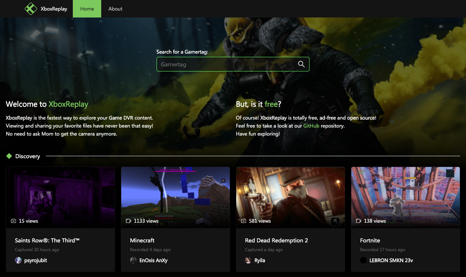Open the Red Dead Redemption 2 clip thumbnail

click(290, 197)
